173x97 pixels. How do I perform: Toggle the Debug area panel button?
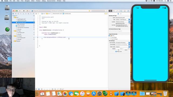coord(125,11)
